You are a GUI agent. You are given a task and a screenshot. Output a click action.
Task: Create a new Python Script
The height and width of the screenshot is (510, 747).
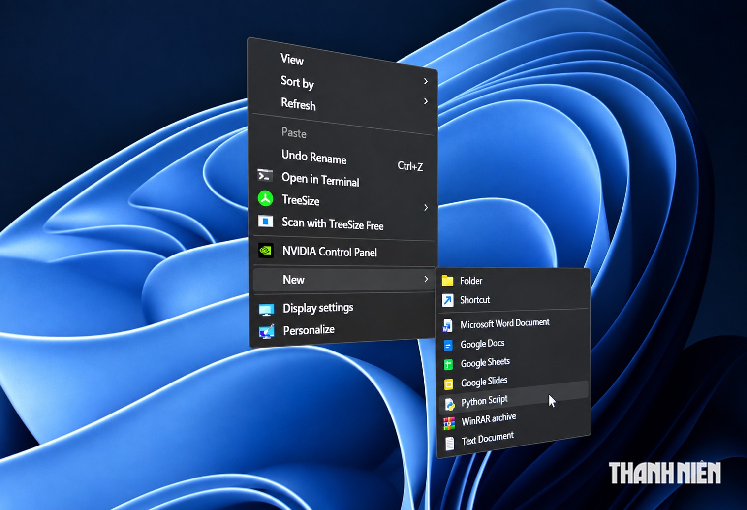point(514,397)
